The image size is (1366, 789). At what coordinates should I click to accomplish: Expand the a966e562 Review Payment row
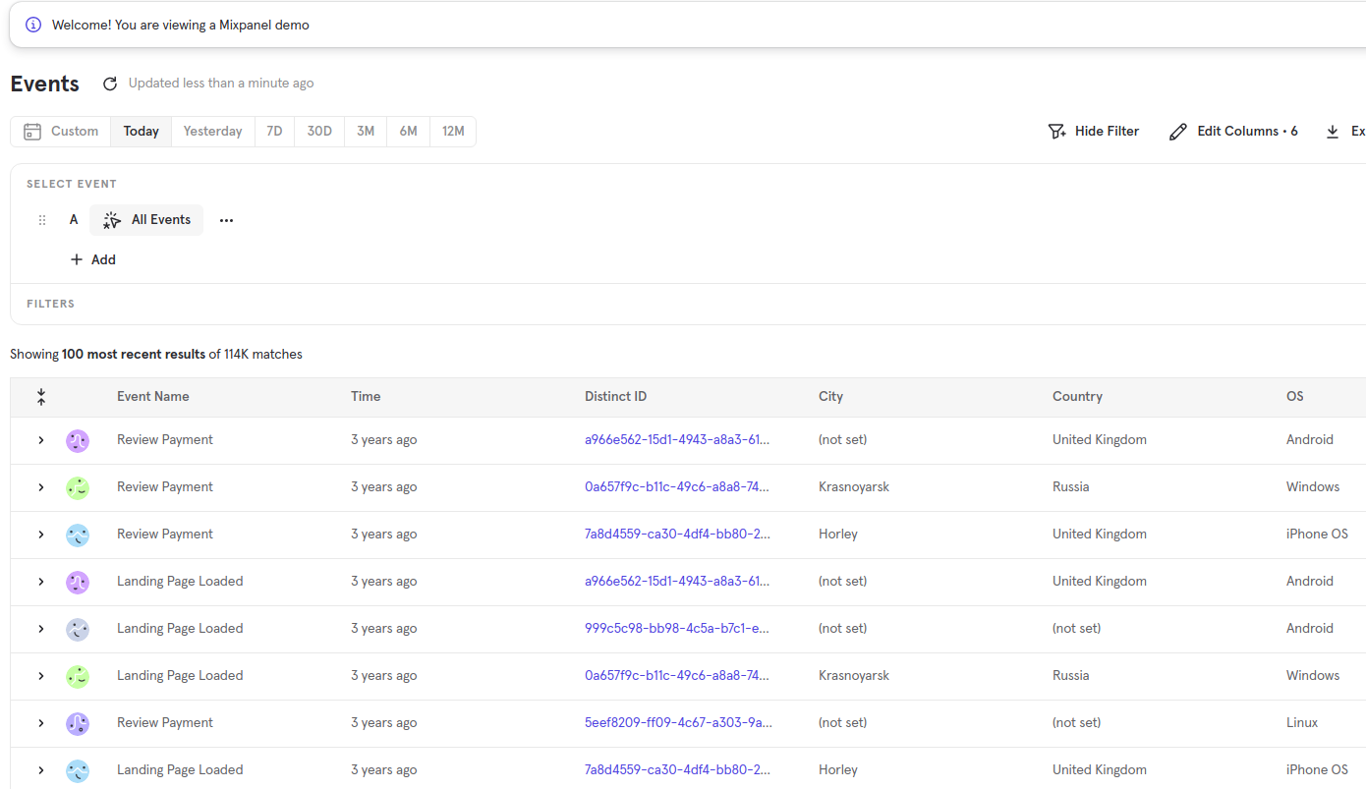pos(41,440)
